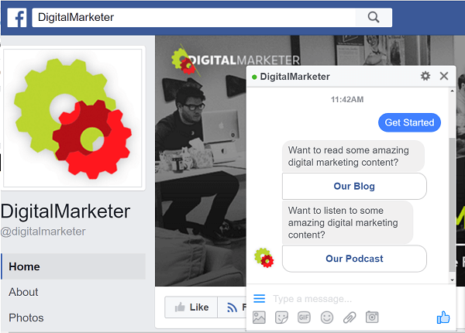Click the Get Started message bubble
The width and height of the screenshot is (465, 333).
[409, 122]
